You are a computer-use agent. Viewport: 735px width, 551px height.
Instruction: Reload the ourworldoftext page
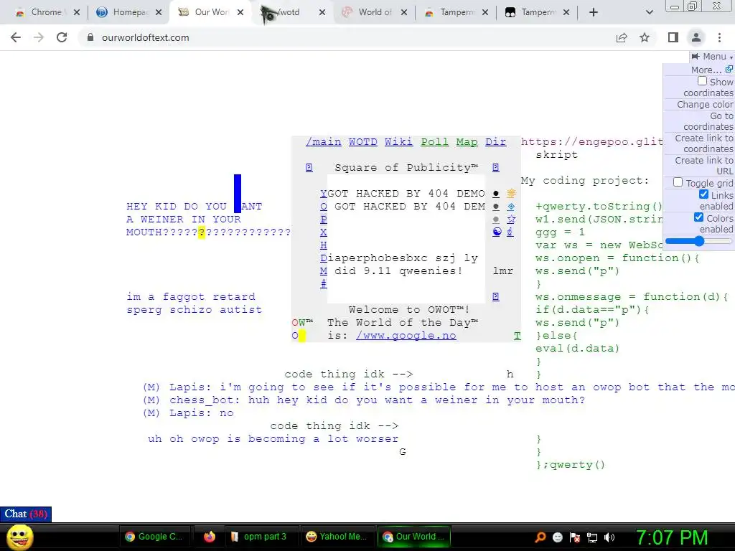62,37
